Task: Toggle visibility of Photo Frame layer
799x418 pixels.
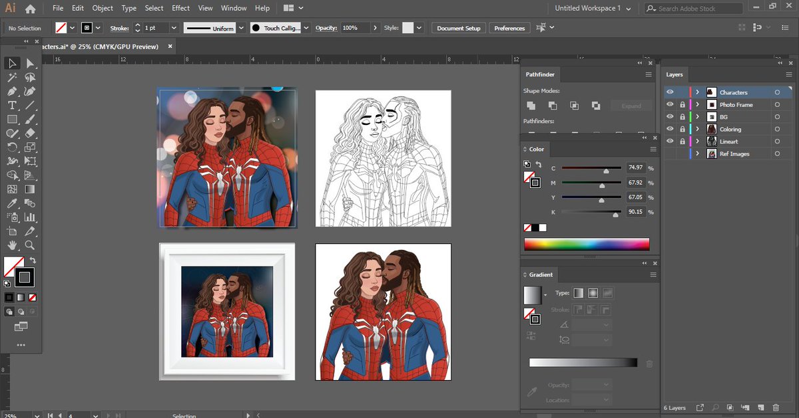Action: tap(670, 105)
